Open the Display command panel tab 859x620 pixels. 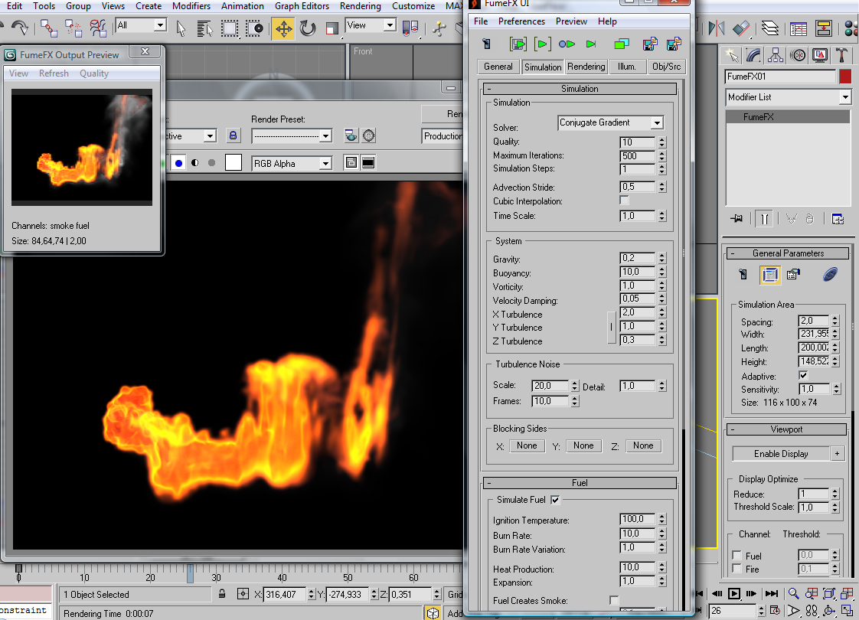[x=820, y=55]
